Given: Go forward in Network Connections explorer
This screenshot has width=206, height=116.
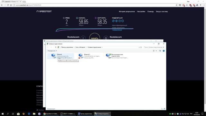Looking at the screenshot, I should point(51,47).
